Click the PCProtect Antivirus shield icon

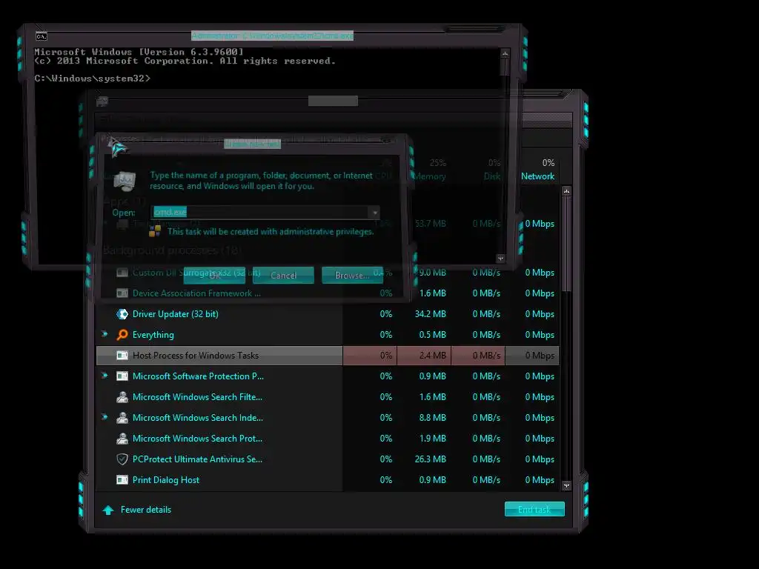tap(122, 459)
